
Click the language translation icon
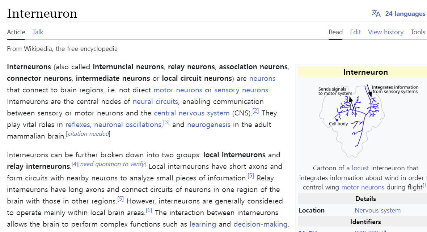click(x=376, y=14)
